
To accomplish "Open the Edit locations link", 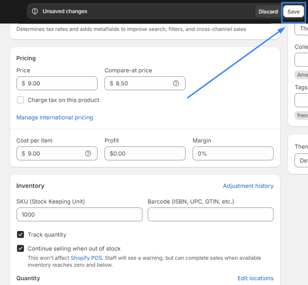I will coord(255,278).
